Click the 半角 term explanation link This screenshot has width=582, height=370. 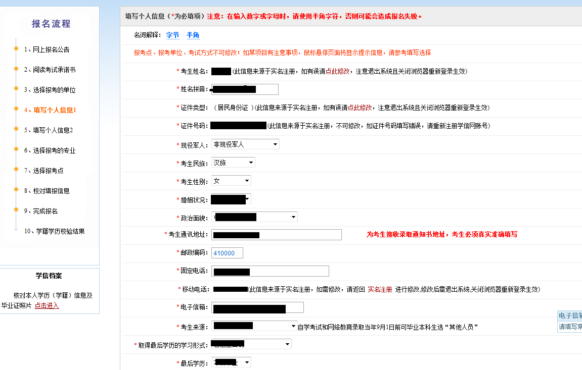(x=193, y=35)
